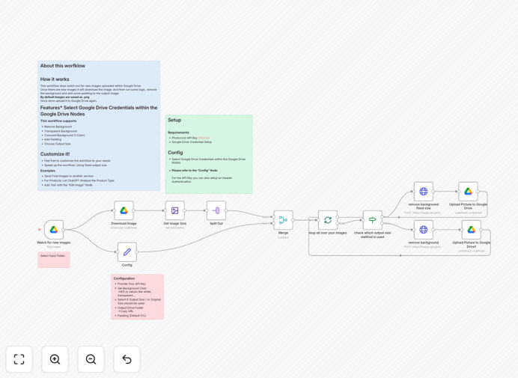Zoom in on the canvas
Image resolution: width=518 pixels, height=378 pixels.
[55, 359]
